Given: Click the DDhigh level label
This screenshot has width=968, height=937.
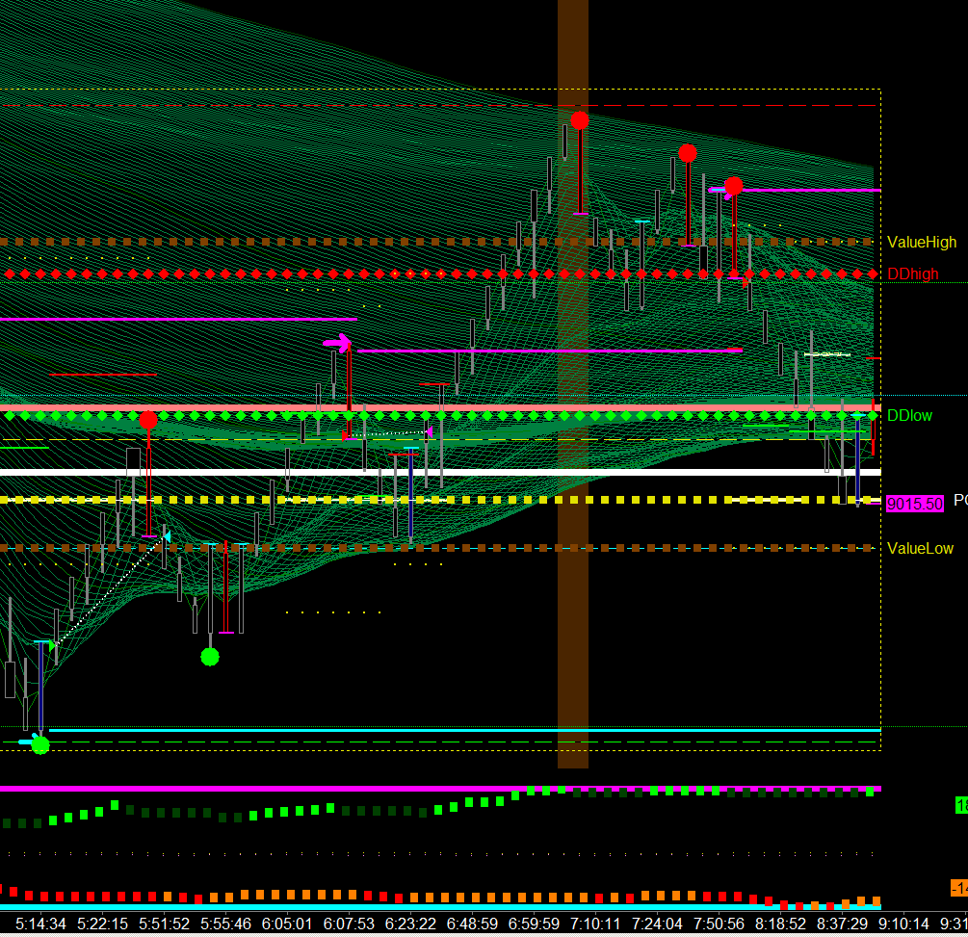Looking at the screenshot, I should (x=912, y=274).
